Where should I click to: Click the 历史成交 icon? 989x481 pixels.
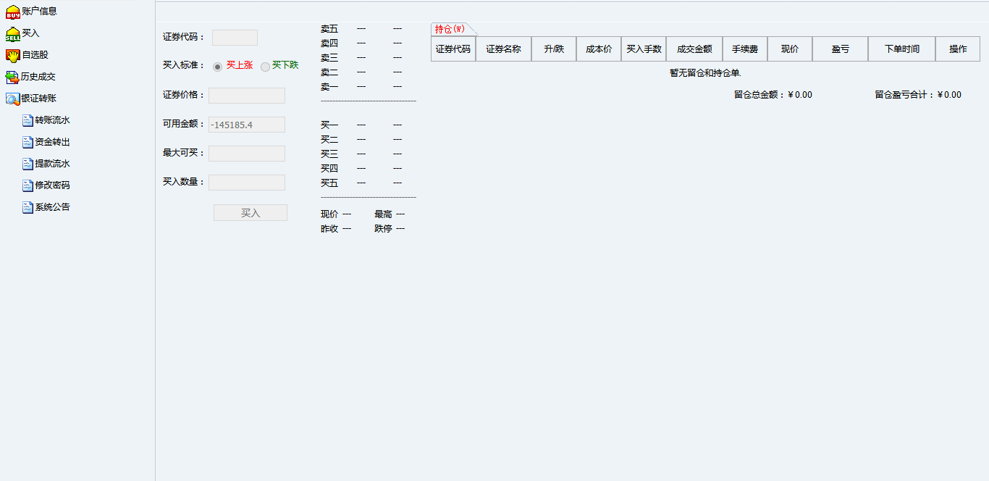coord(12,77)
